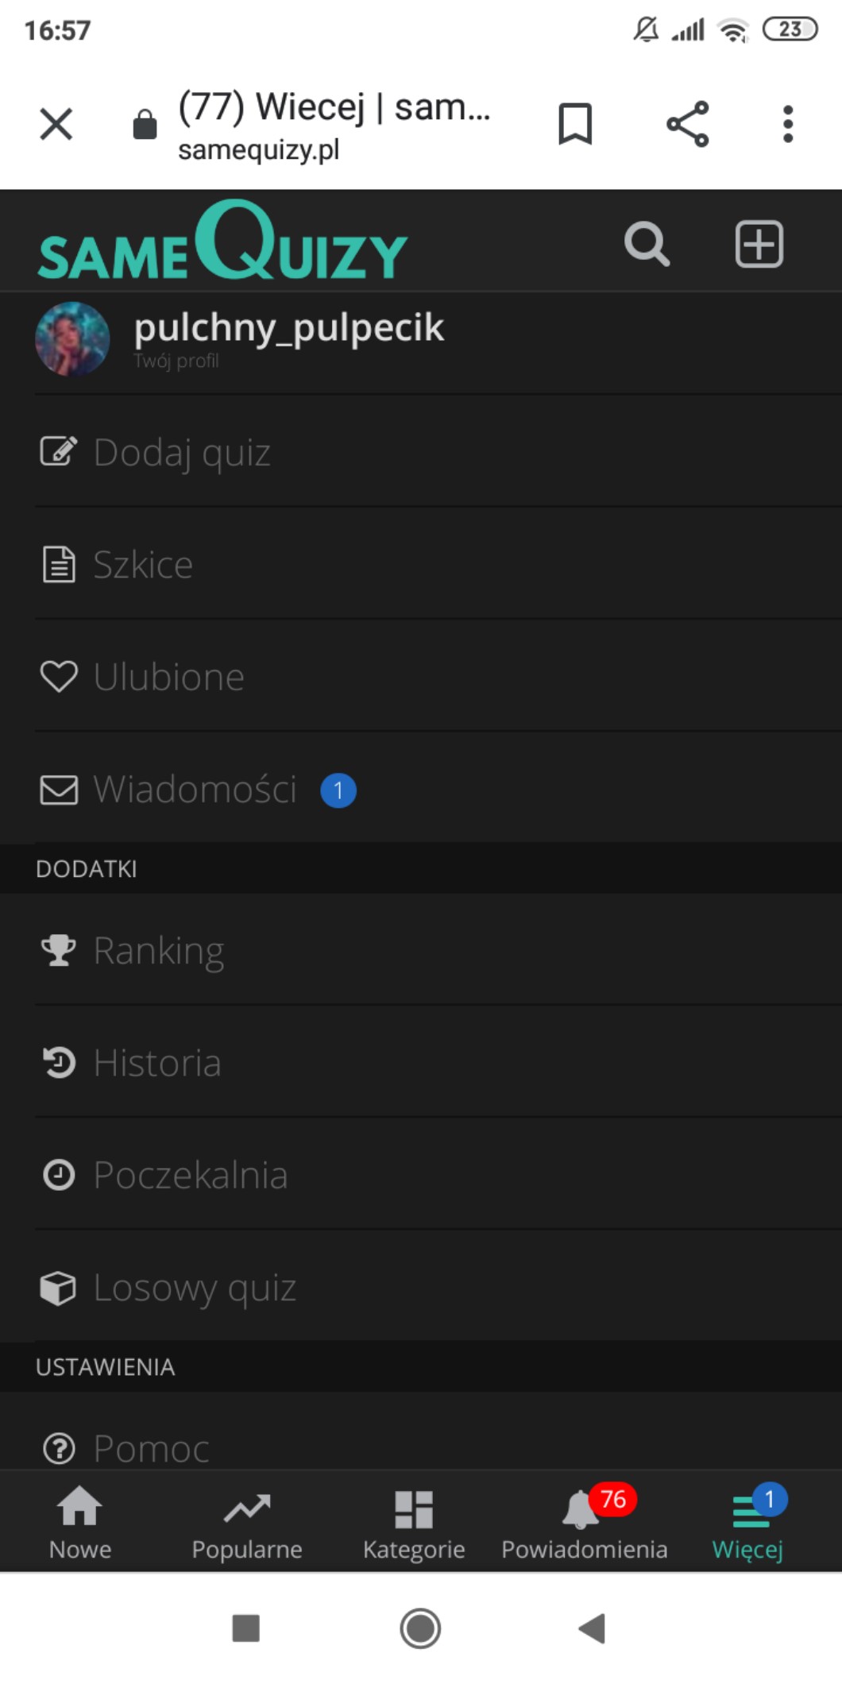This screenshot has height=1684, width=842.
Task: Pick Losowy quiz random quiz
Action: tap(195, 1288)
